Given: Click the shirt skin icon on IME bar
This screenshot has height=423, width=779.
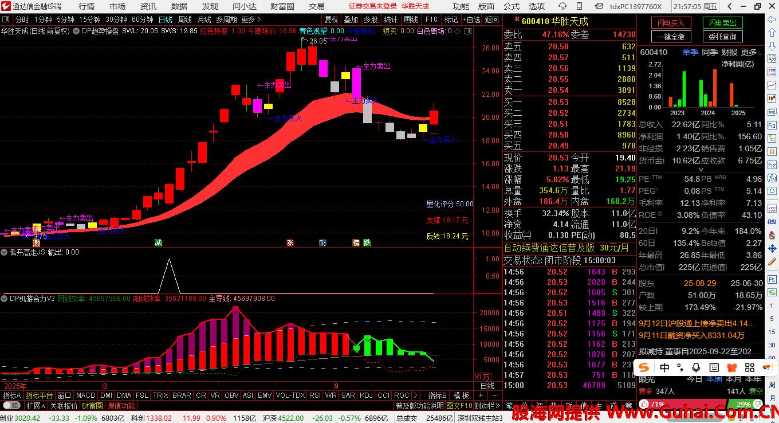Looking at the screenshot, I should click(731, 367).
